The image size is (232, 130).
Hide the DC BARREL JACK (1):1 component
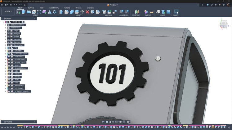point(9,91)
